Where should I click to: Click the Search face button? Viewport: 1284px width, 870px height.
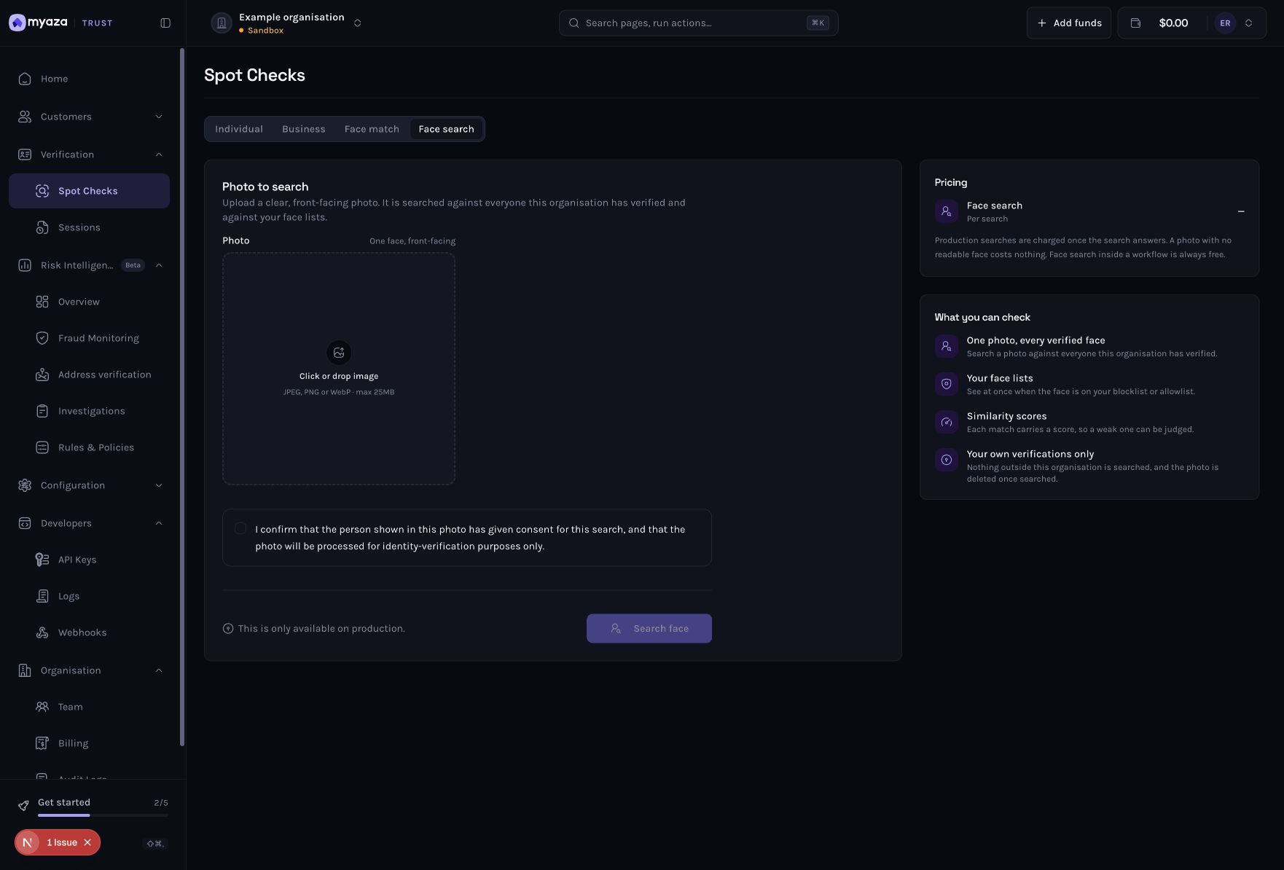pos(649,628)
